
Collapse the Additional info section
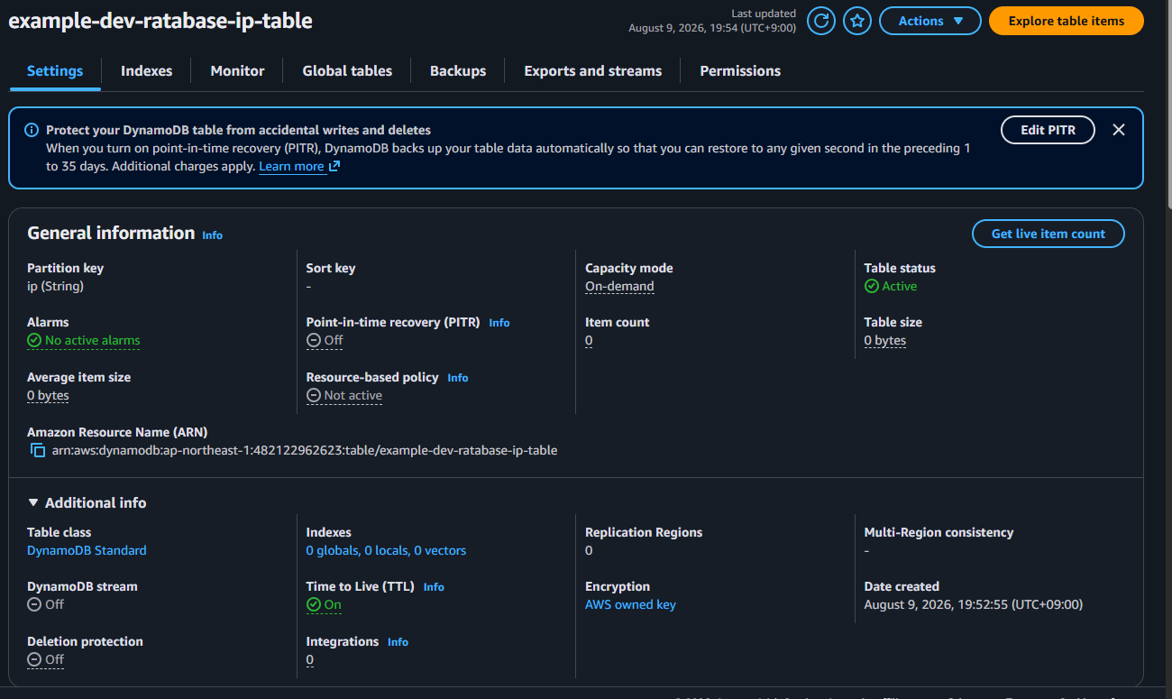87,502
